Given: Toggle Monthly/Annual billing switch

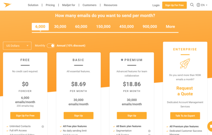Looking at the screenshot, I should (51, 46).
